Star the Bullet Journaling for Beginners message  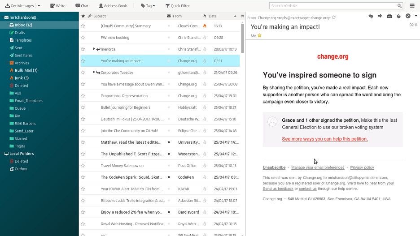coord(83,107)
